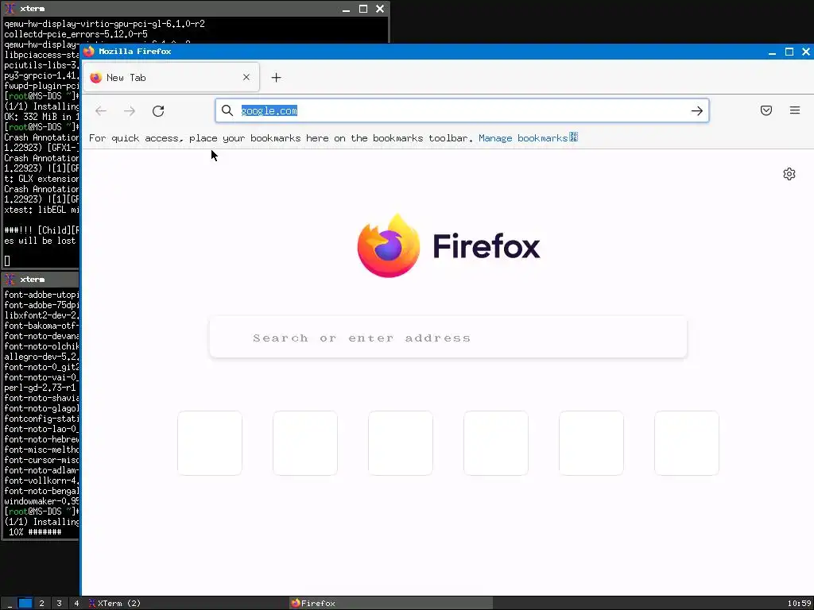This screenshot has width=814, height=610.
Task: Select the New Tab tab
Action: 171,77
